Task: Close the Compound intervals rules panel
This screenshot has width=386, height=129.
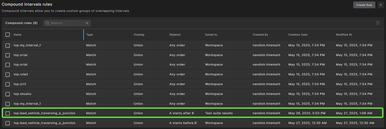Action: click(381, 5)
